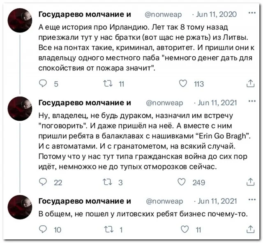Reply to the tweet with 22 replies
The height and width of the screenshot is (243, 263).
(43, 182)
